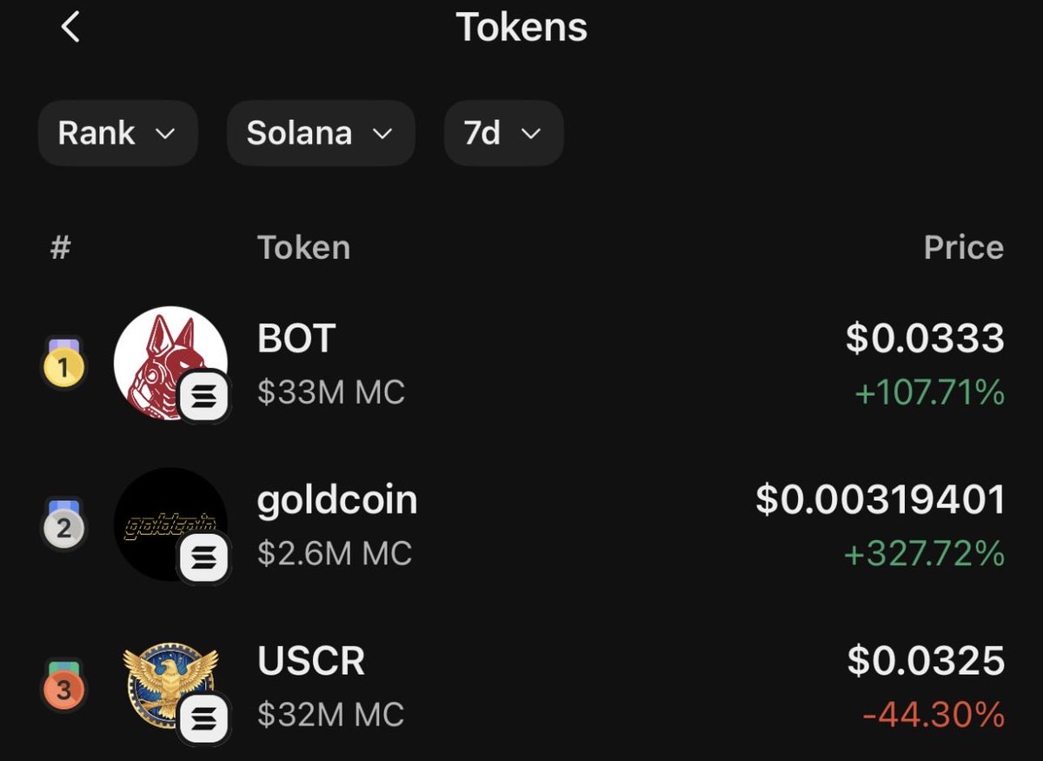The image size is (1043, 761).
Task: Tap Solana chain badge on USCR logo
Action: click(204, 719)
